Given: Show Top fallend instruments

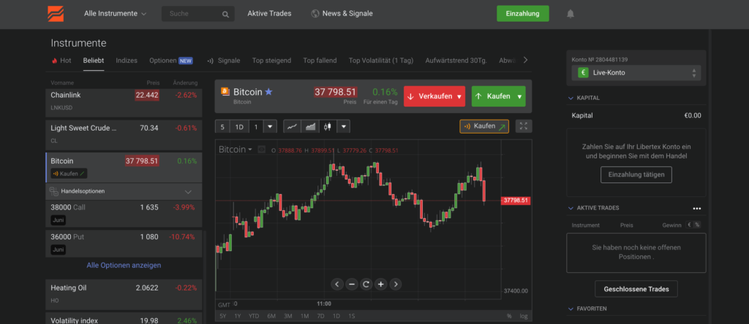Looking at the screenshot, I should (x=320, y=61).
